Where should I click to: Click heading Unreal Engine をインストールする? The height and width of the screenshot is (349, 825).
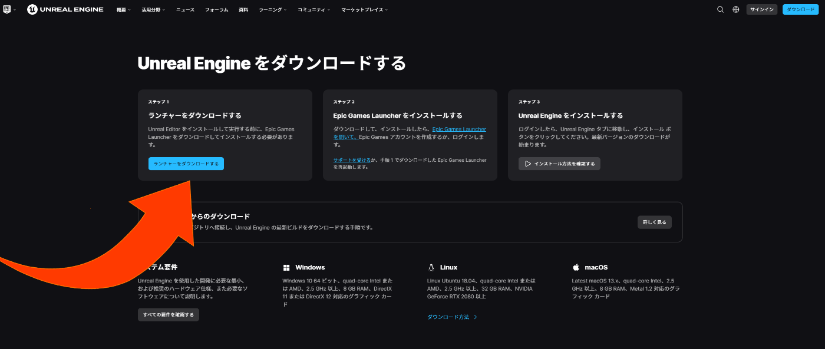click(x=570, y=115)
